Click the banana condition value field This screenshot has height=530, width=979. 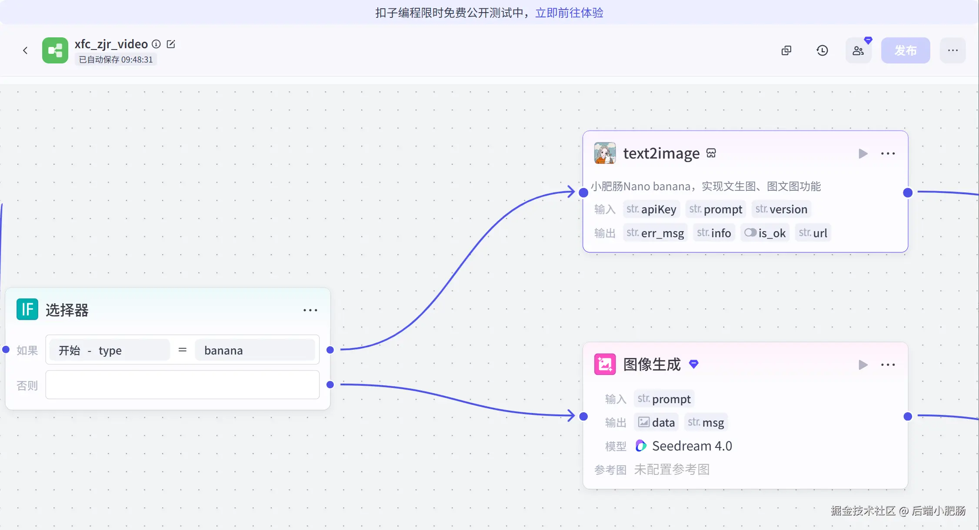coord(255,350)
